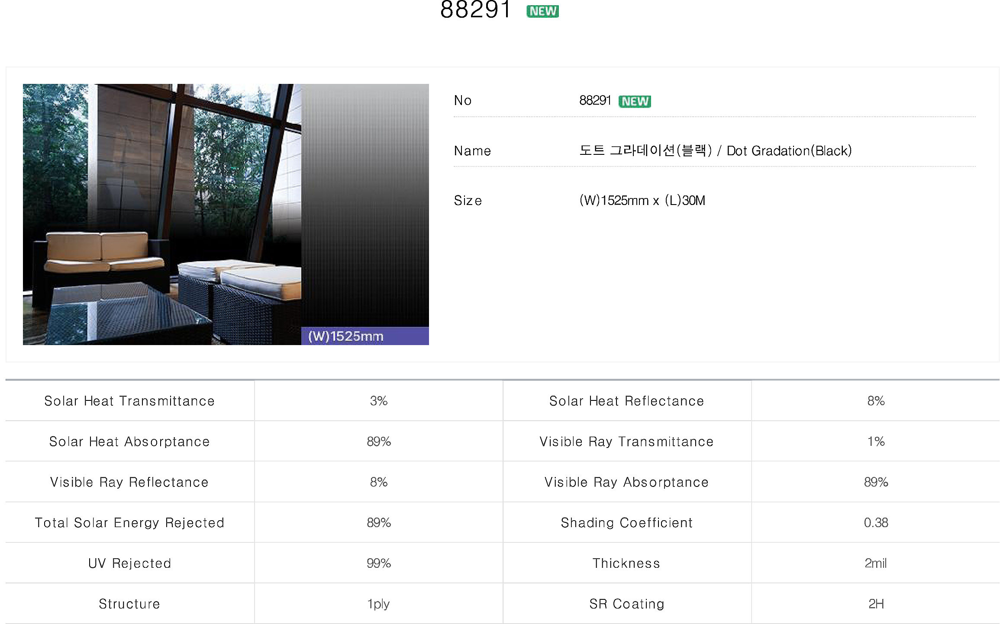The image size is (1000, 624).
Task: Select the 1ply Structure value
Action: click(379, 604)
